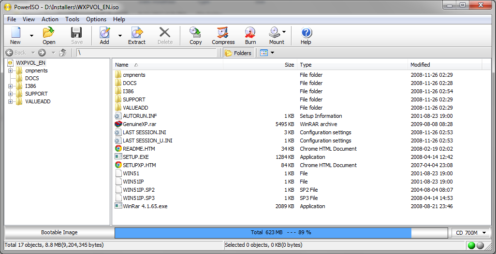Open the File menu
496x254 pixels.
coord(12,19)
